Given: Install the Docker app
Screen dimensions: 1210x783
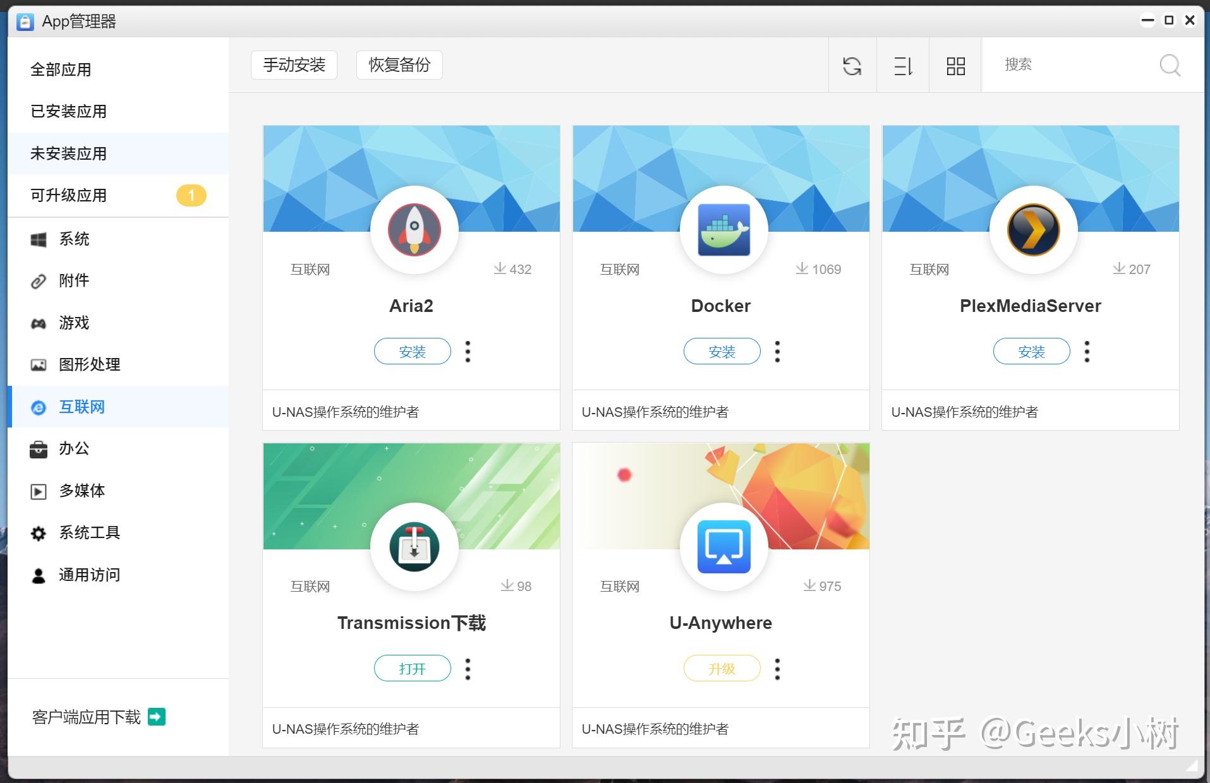Looking at the screenshot, I should (722, 352).
